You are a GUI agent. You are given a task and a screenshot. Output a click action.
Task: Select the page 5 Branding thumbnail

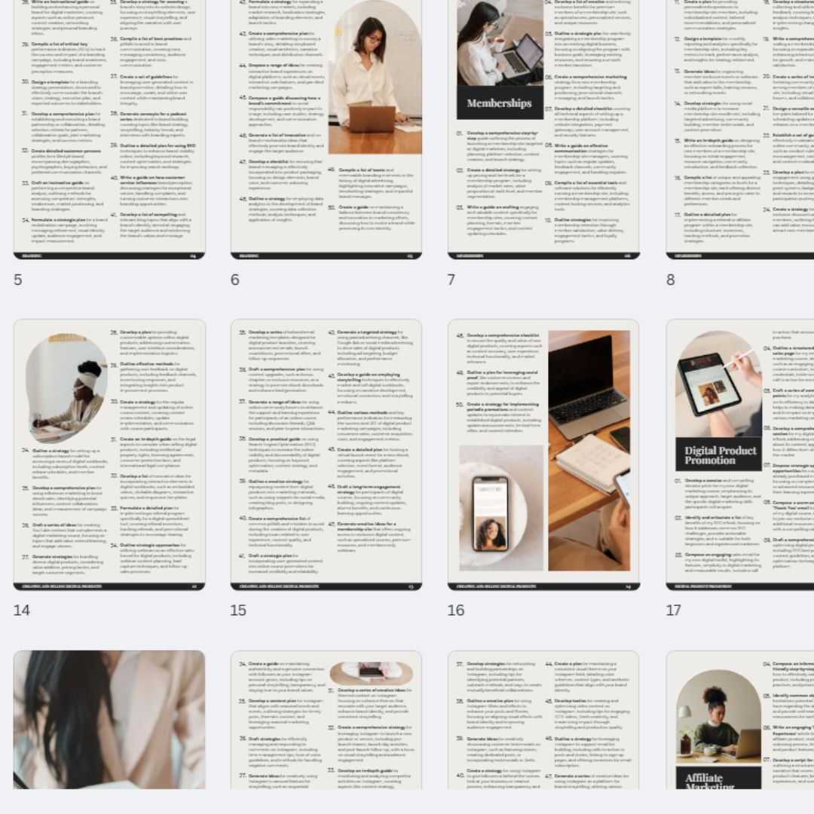pyautogui.click(x=109, y=128)
